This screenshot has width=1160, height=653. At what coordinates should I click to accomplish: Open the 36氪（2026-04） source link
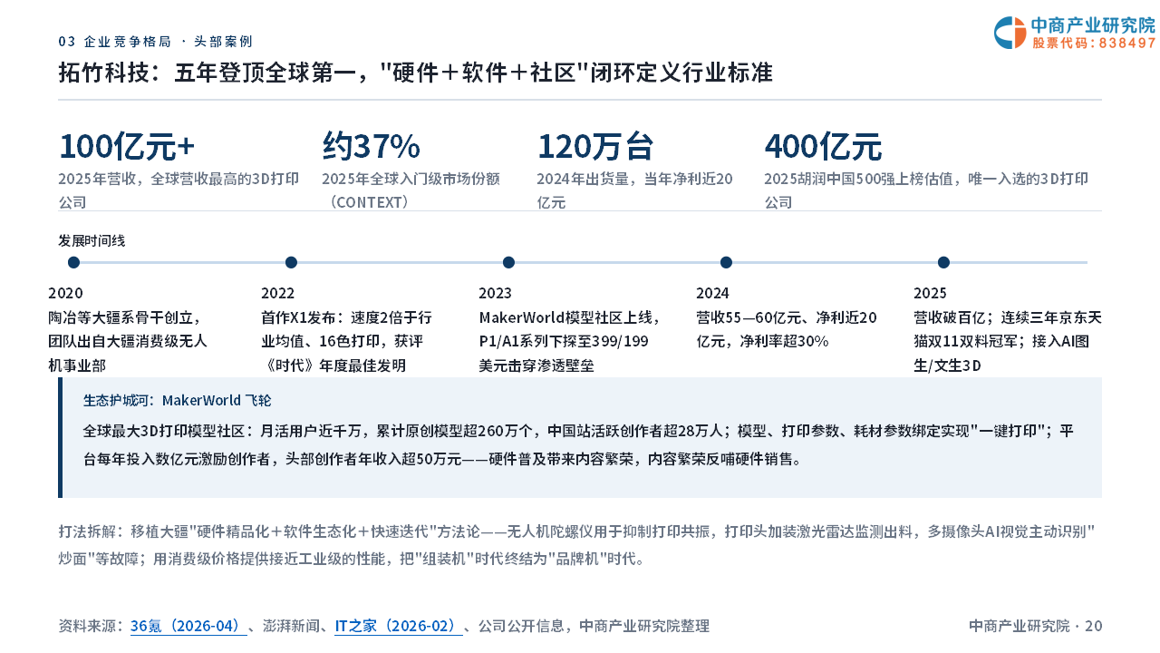tap(188, 626)
